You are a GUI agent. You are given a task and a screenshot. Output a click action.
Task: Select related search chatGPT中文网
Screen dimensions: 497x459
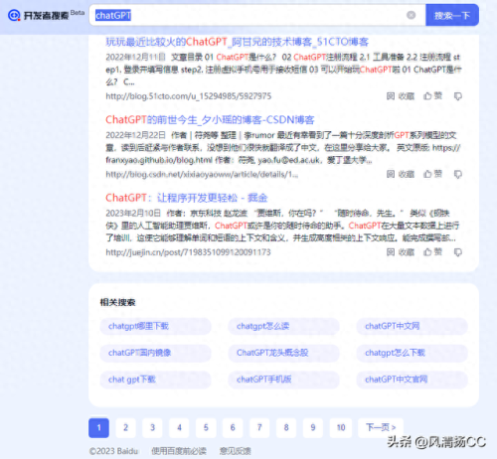pos(412,326)
